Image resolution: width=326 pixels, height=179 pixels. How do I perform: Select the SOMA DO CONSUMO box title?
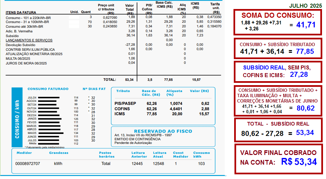coord(278,15)
